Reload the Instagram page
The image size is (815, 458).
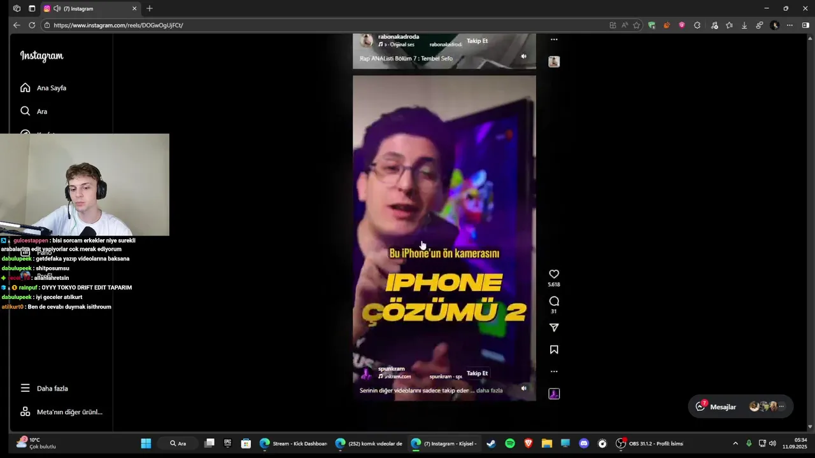tap(32, 25)
